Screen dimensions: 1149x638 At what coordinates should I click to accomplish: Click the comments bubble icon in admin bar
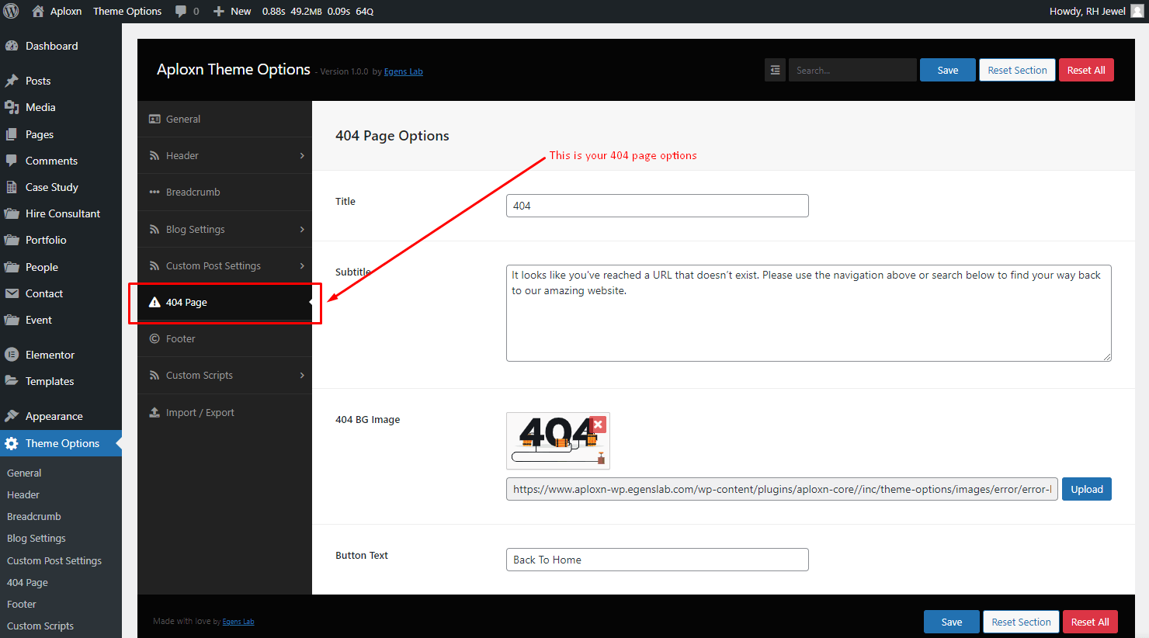pyautogui.click(x=181, y=12)
